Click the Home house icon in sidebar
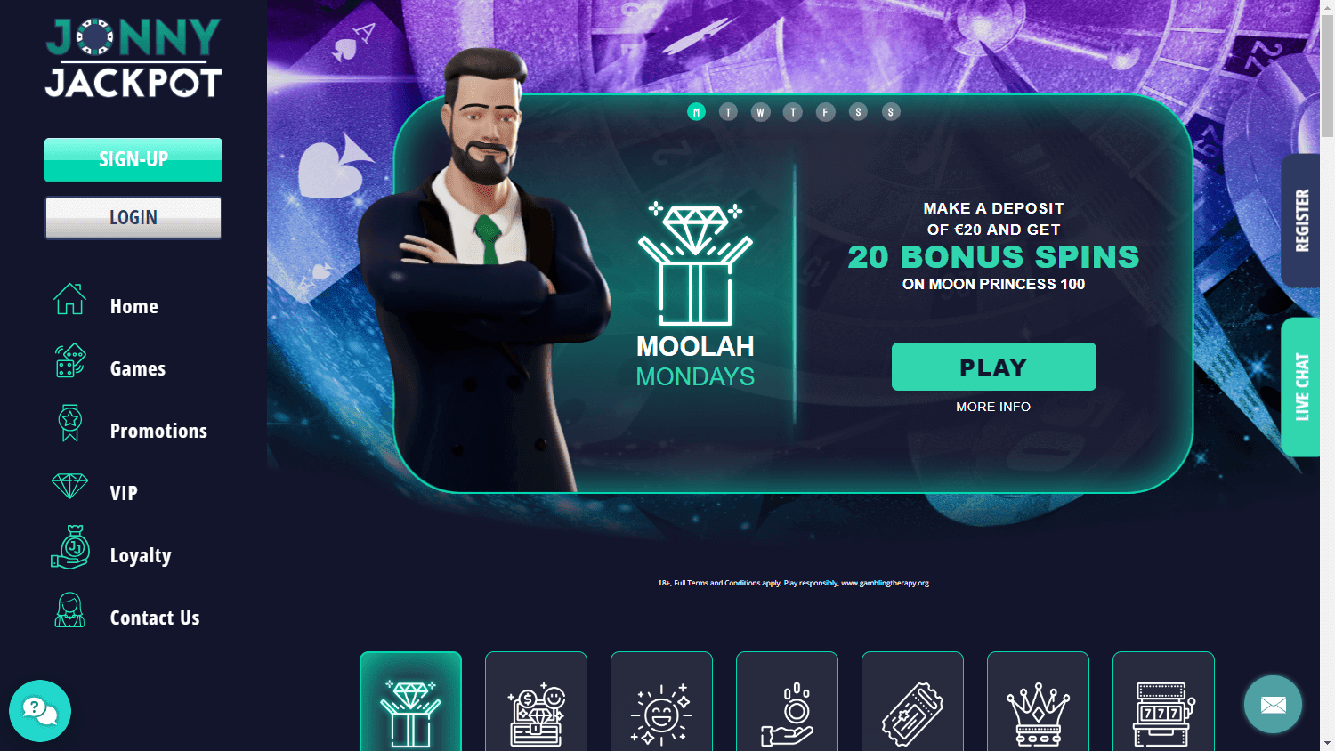This screenshot has width=1335, height=751. pyautogui.click(x=69, y=299)
